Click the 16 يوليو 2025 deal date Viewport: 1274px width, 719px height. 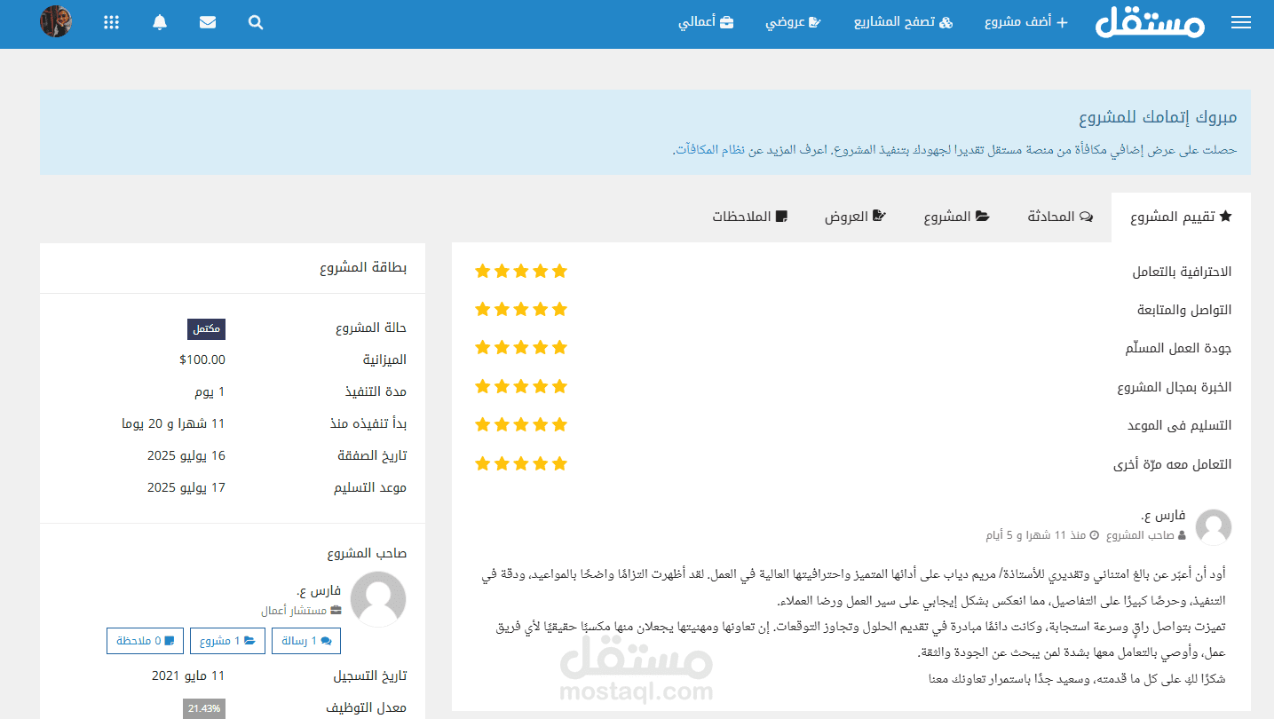(186, 455)
